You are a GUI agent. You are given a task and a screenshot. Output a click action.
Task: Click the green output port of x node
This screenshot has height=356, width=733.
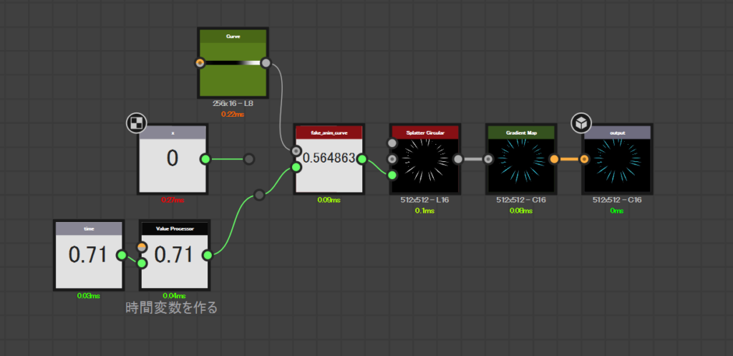[x=205, y=158]
